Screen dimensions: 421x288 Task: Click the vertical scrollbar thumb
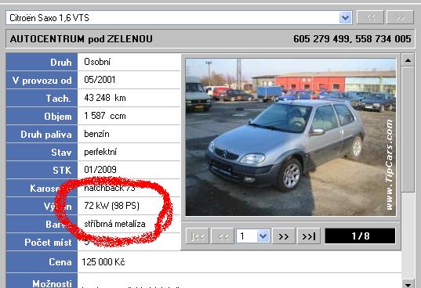click(408, 129)
